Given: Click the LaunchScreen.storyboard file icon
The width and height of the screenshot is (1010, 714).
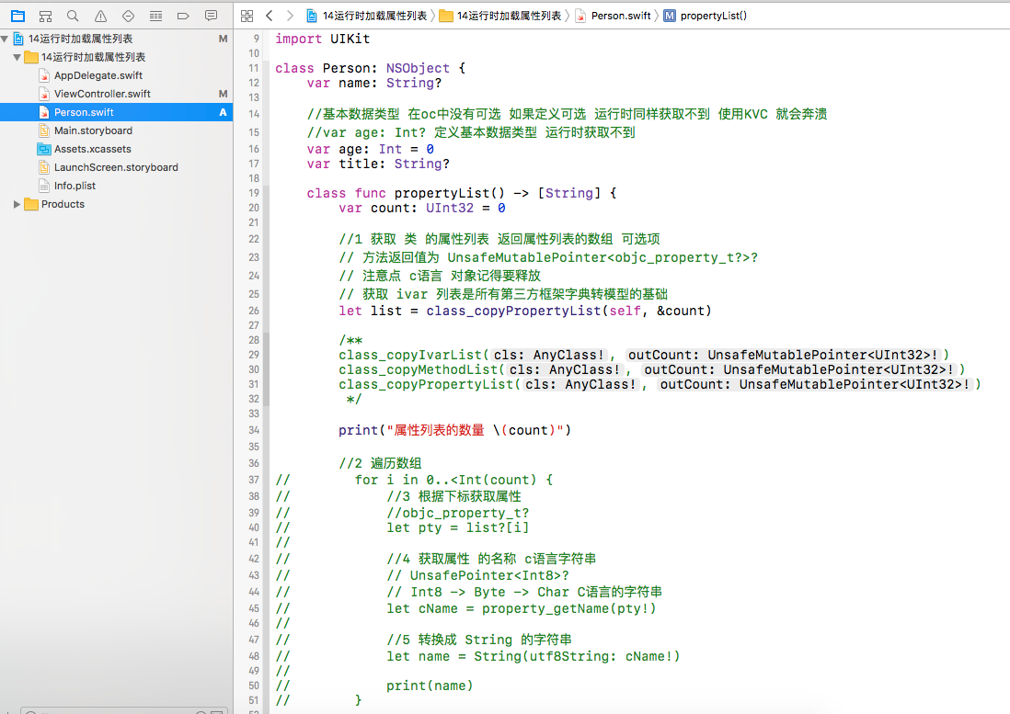Looking at the screenshot, I should point(44,167).
